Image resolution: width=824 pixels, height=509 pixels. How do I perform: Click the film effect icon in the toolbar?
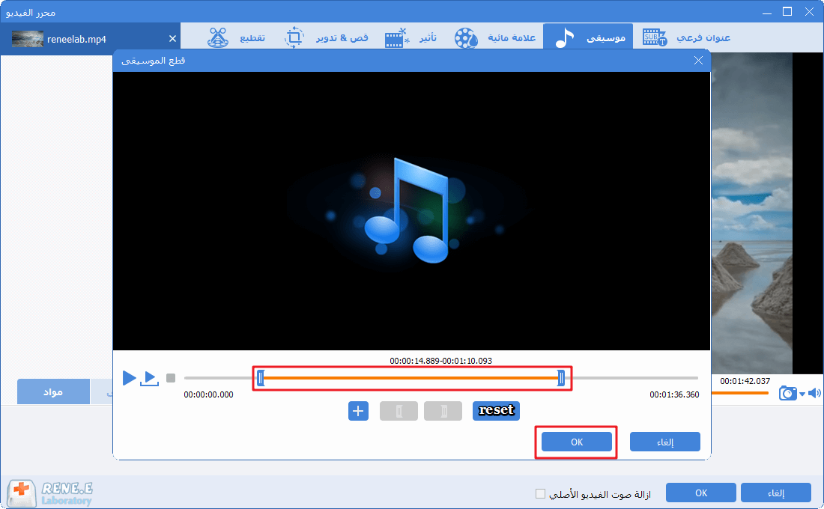[397, 38]
